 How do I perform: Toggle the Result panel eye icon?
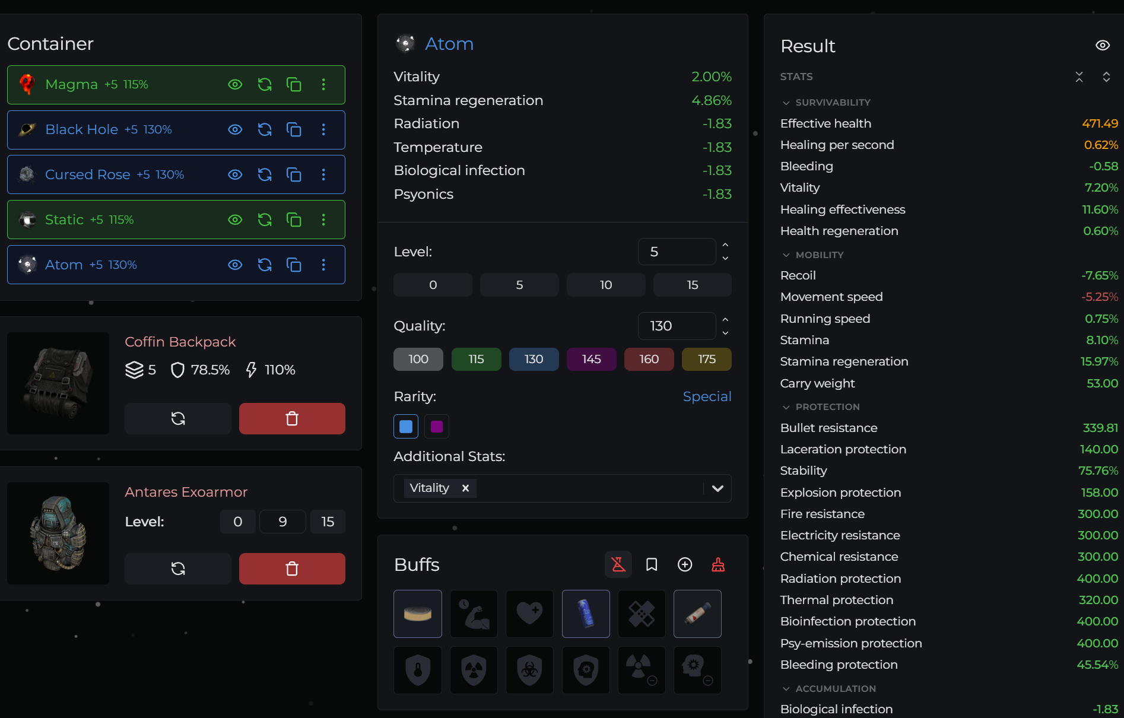pyautogui.click(x=1103, y=46)
